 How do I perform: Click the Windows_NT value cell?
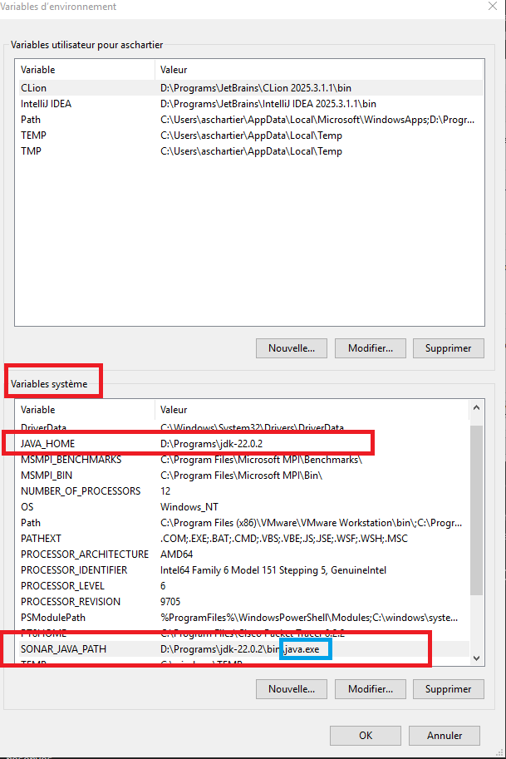pos(189,507)
